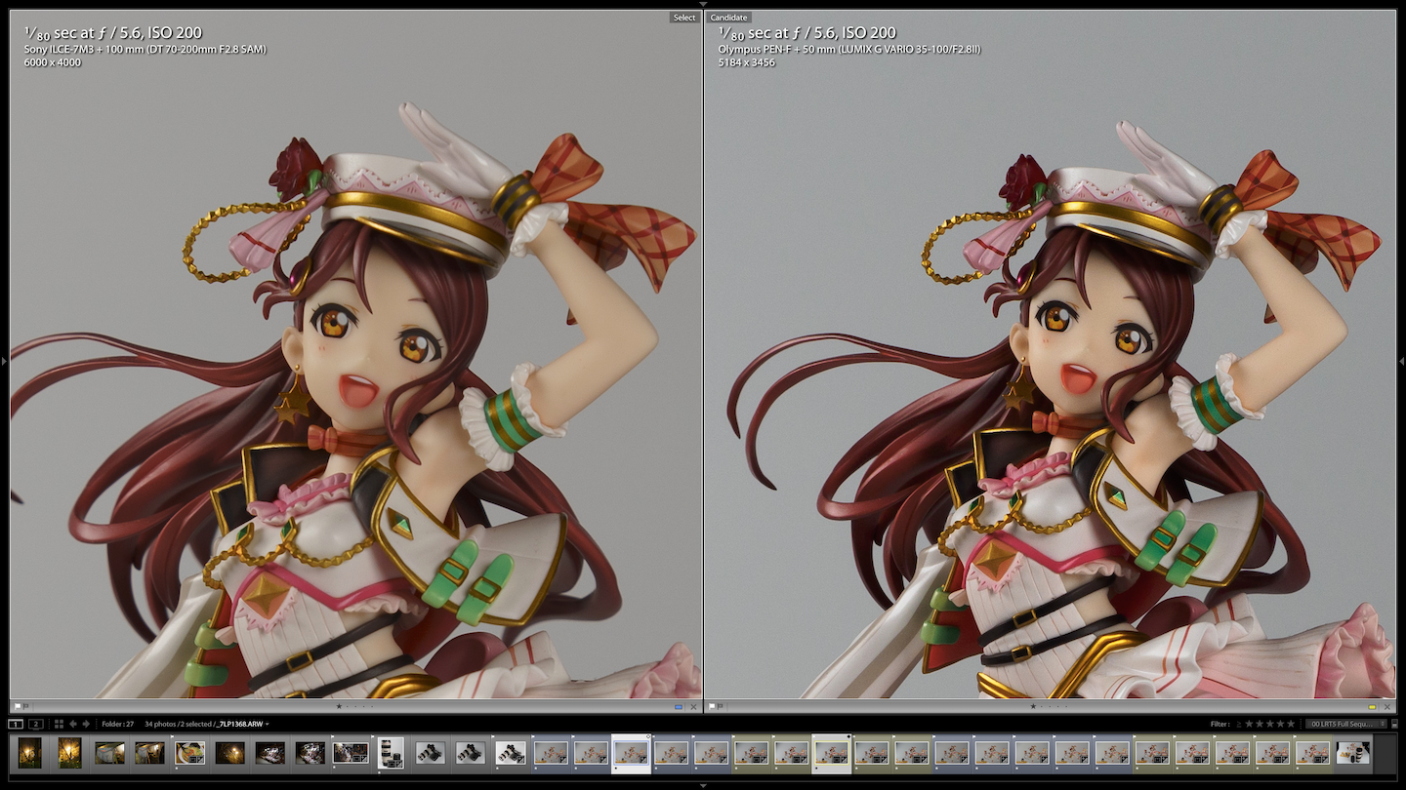The height and width of the screenshot is (790, 1406).
Task: Click the '6000 x 4000' dimensions text
Action: 52,62
